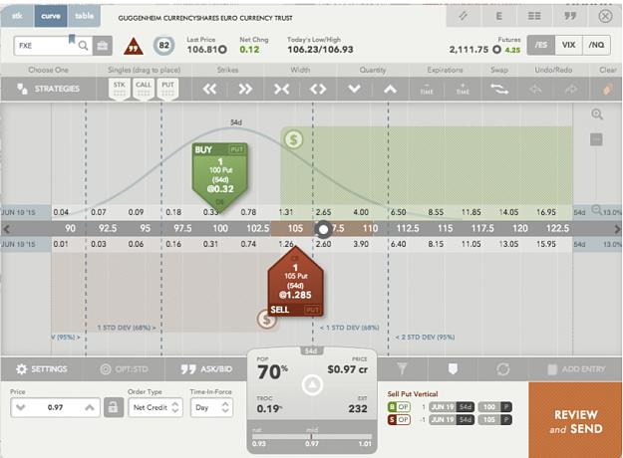Click the Clear eraser icon

coord(607,89)
